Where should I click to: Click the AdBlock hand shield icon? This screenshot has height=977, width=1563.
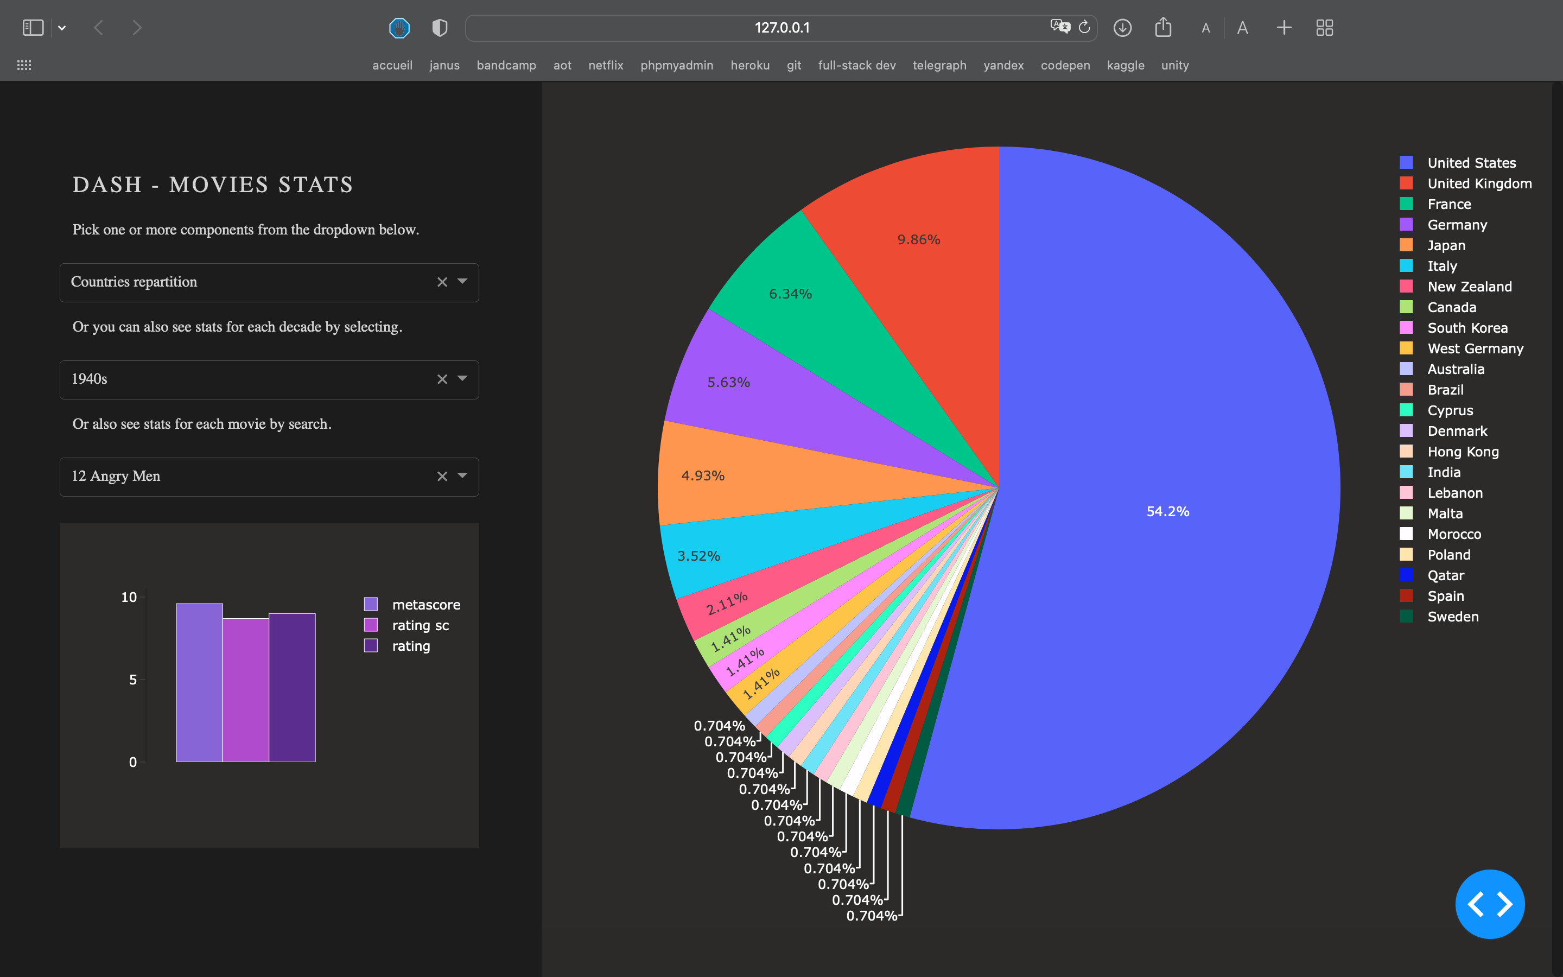[399, 28]
